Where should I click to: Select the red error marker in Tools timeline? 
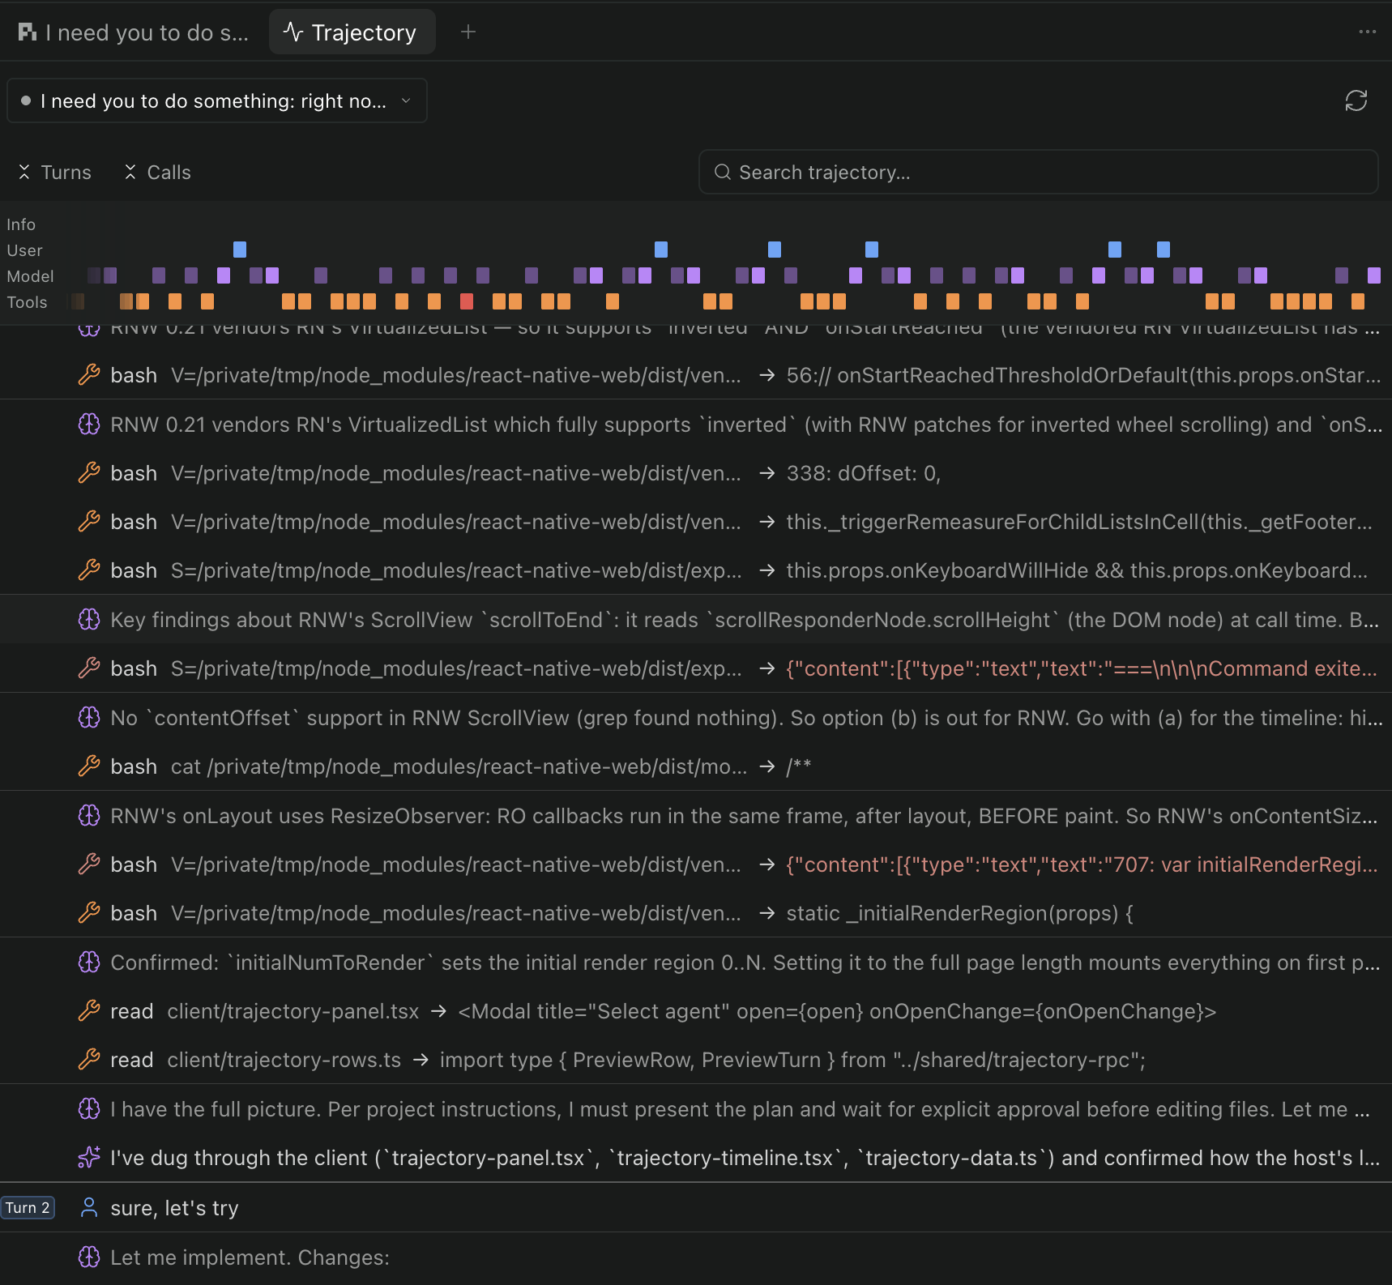[467, 301]
